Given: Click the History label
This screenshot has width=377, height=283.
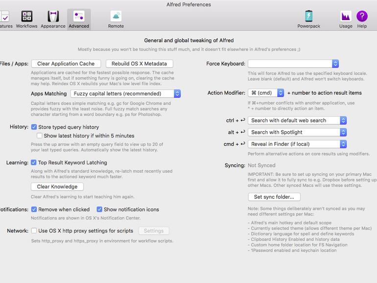Looking at the screenshot, I should [x=19, y=127].
